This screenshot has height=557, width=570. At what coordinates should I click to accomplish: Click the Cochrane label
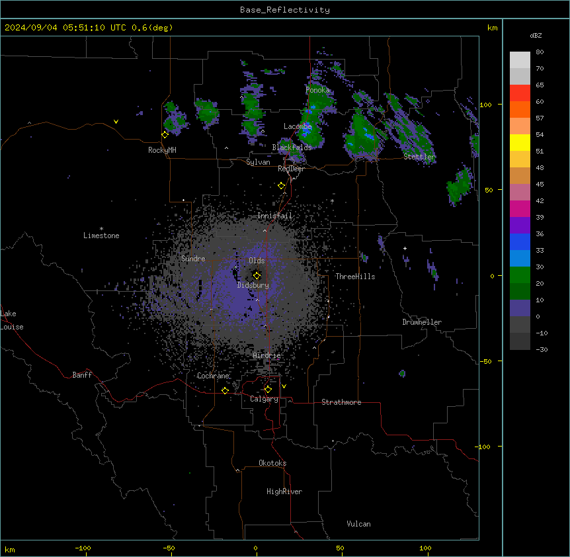pos(213,376)
